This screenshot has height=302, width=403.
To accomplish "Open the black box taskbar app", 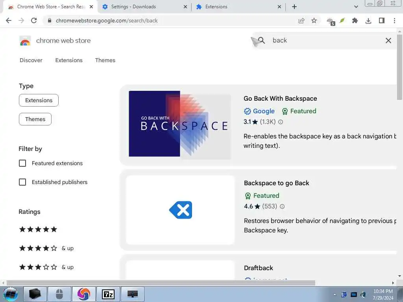I will point(35,294).
